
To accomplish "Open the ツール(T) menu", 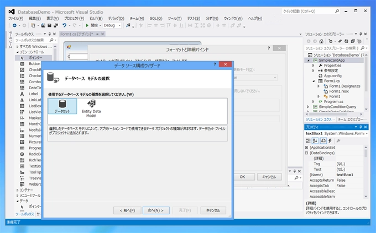I will [175, 18].
